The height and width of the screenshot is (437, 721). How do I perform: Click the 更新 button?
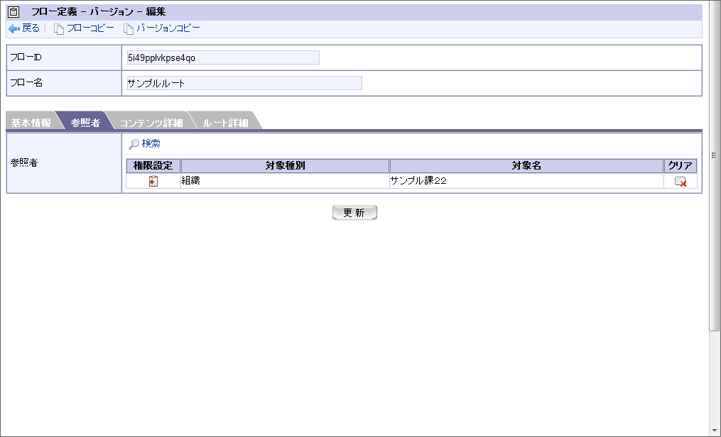click(354, 213)
